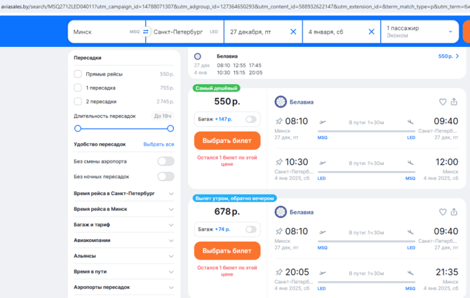Check the 1 пересадка checkbox
Image resolution: width=470 pixels, height=298 pixels.
click(x=78, y=87)
